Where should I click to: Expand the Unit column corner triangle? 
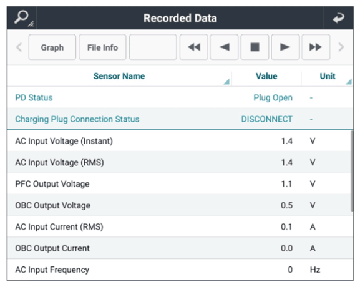tap(349, 82)
